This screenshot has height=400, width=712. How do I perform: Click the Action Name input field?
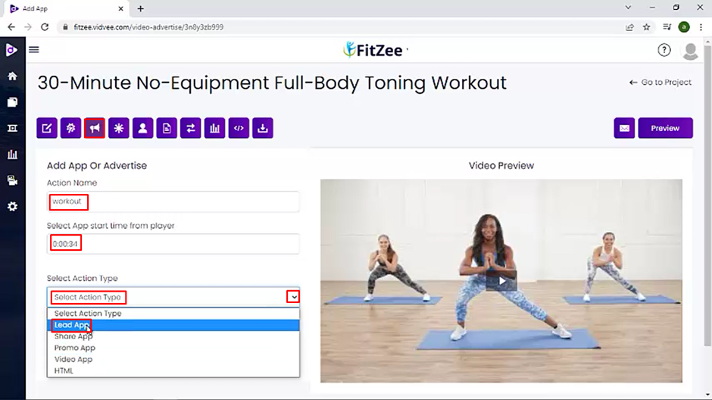[173, 202]
